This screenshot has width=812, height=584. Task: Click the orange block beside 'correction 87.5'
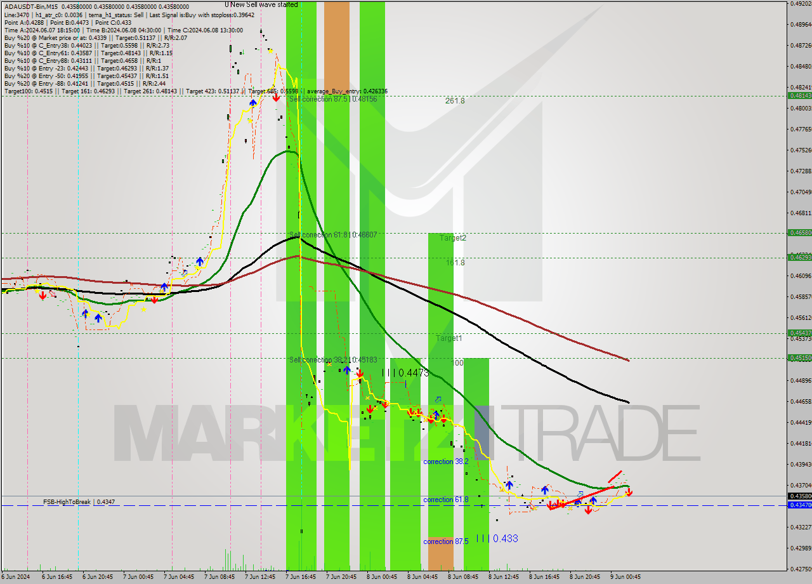tap(441, 553)
